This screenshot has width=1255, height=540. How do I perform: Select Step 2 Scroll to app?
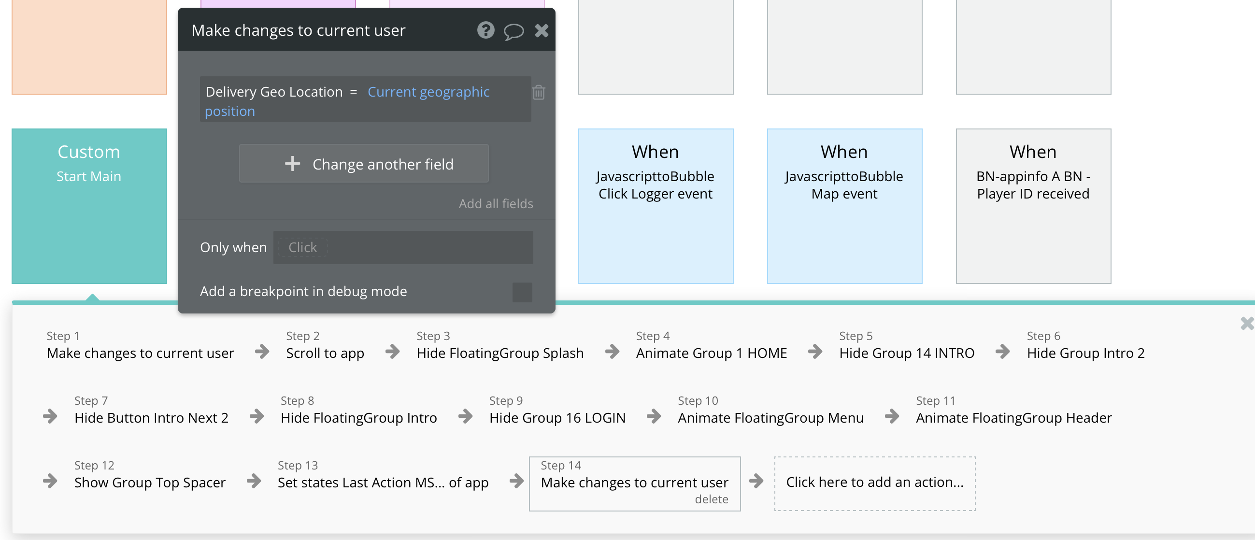pyautogui.click(x=325, y=353)
